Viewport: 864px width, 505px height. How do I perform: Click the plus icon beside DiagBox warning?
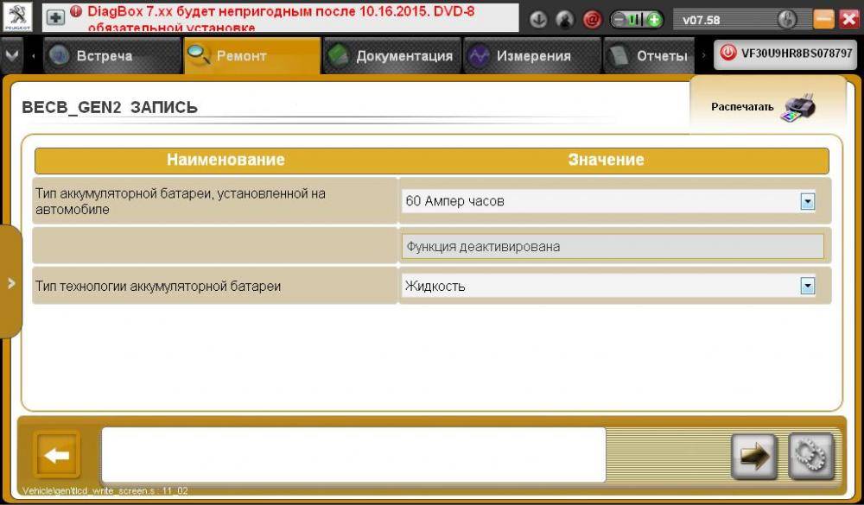tap(55, 17)
